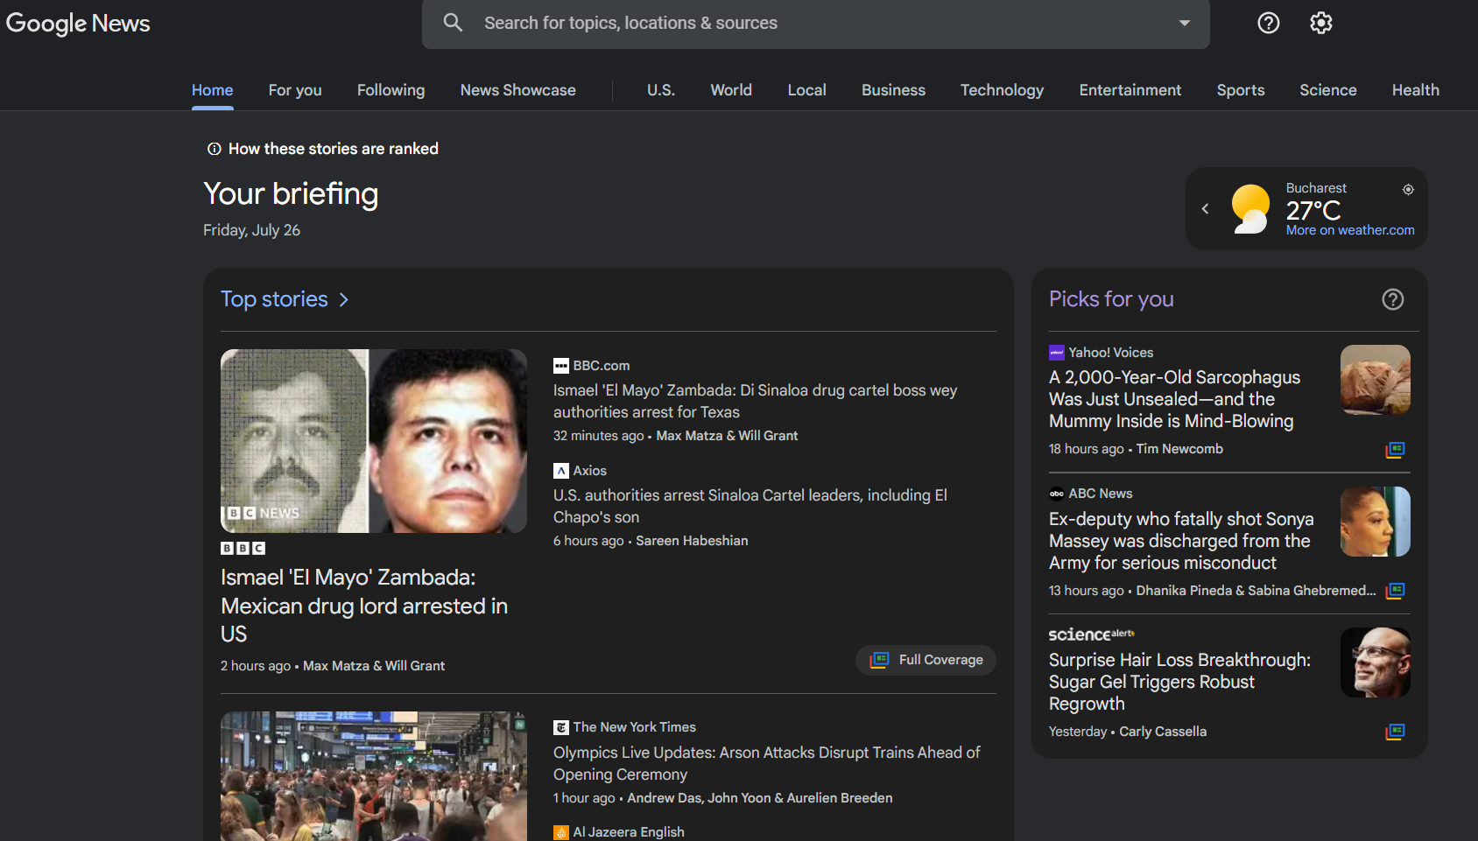Click the ABC News source icon
1478x841 pixels.
click(1057, 494)
